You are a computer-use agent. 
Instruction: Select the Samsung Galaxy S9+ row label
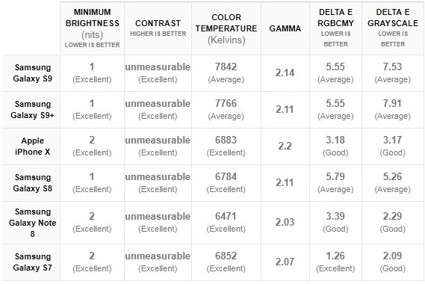pyautogui.click(x=33, y=110)
